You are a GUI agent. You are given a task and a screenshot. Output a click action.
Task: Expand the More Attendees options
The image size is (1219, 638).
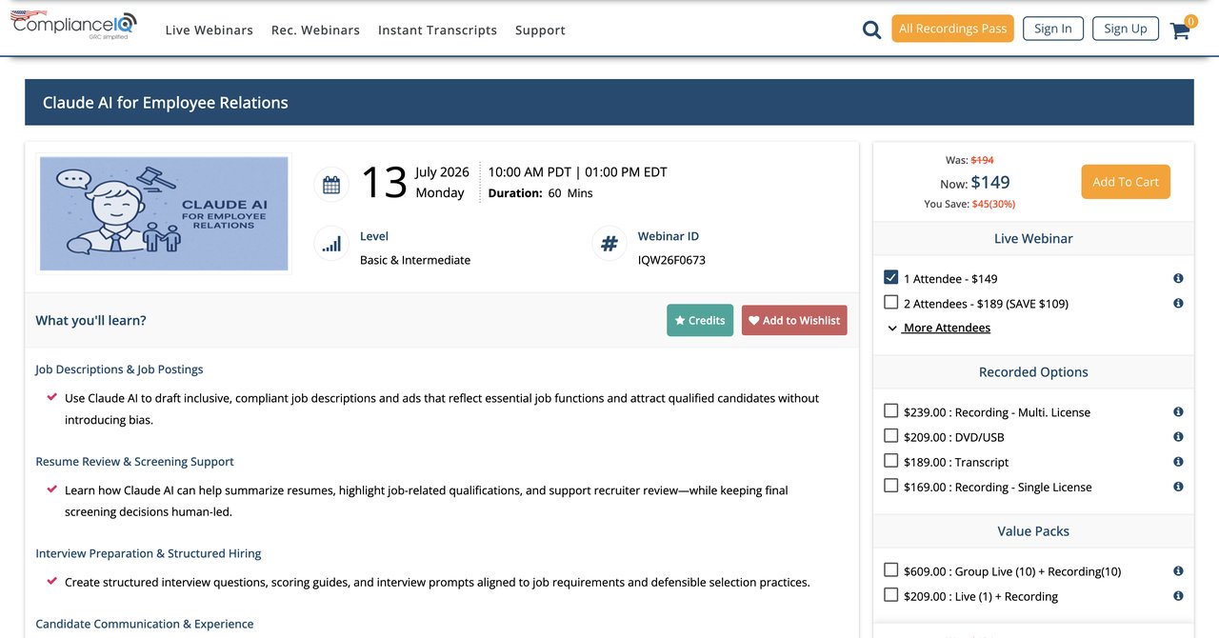(939, 328)
